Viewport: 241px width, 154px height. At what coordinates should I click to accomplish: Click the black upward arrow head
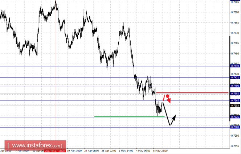[x=174, y=117]
